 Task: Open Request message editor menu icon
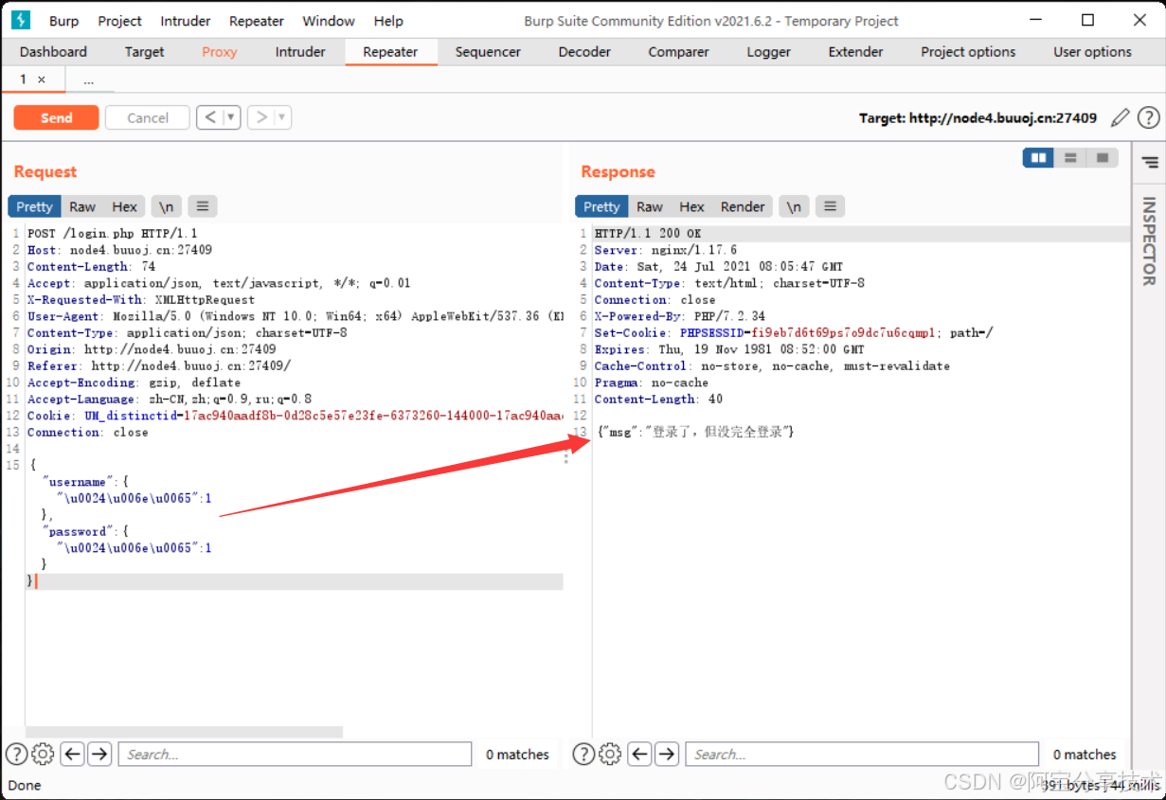(202, 206)
